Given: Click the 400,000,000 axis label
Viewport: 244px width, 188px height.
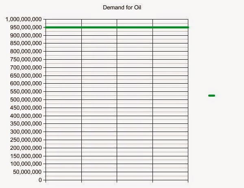Looking at the screenshot, I should point(26,116).
